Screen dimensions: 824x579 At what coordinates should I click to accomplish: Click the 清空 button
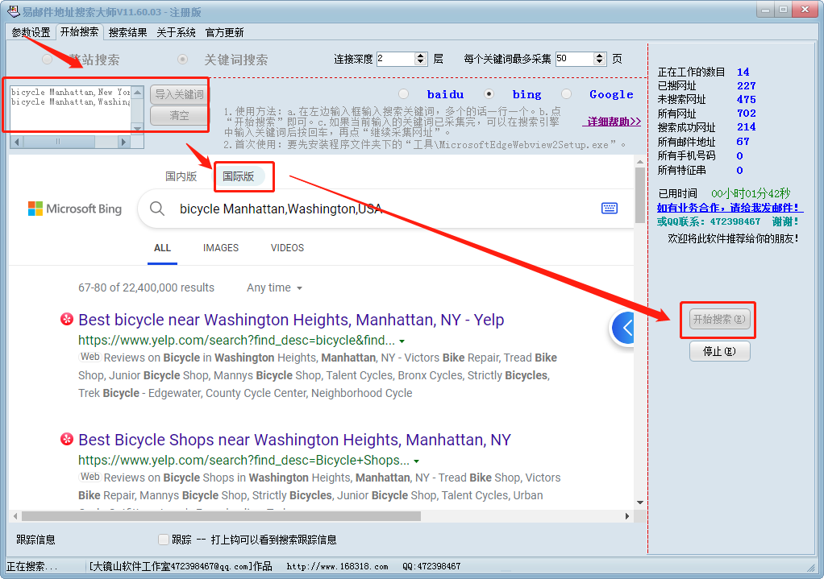point(179,115)
